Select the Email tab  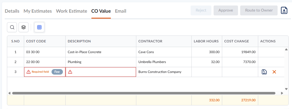[x=121, y=11]
